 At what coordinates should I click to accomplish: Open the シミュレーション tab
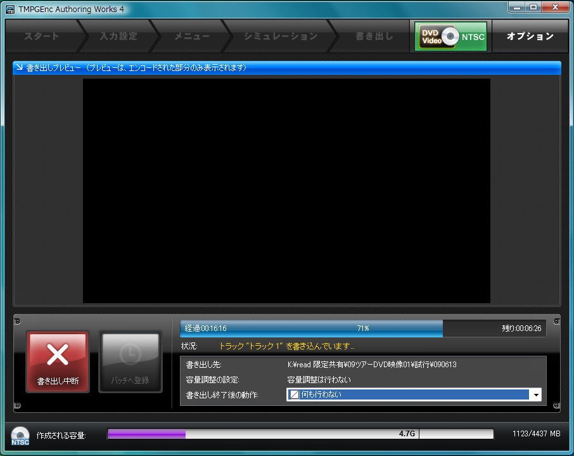pos(281,36)
